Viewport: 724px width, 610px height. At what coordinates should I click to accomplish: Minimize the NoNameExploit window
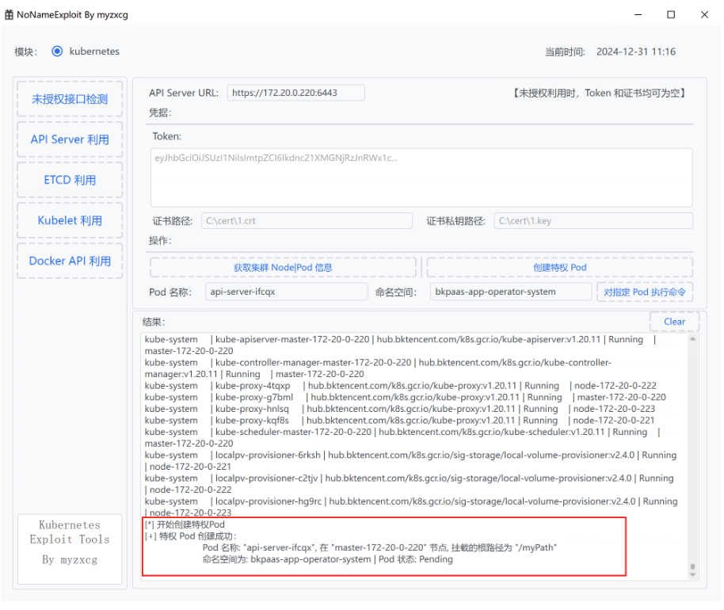(x=638, y=15)
